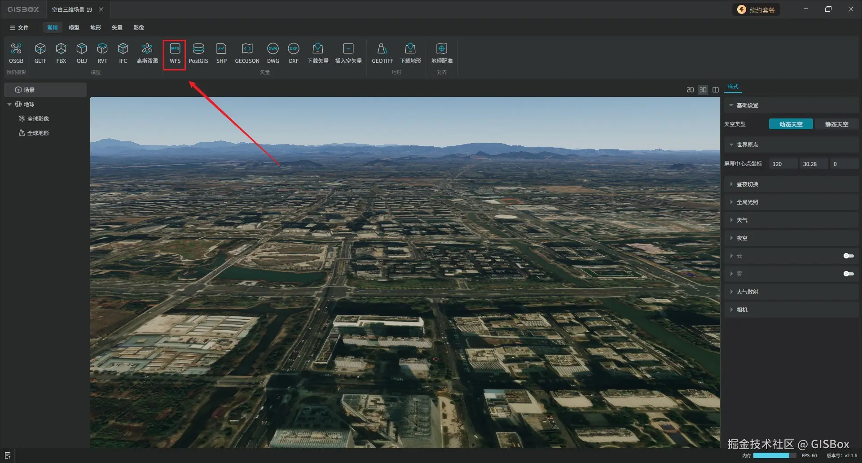Switch to the 地形 ribbon tab
862x463 pixels.
tap(96, 27)
